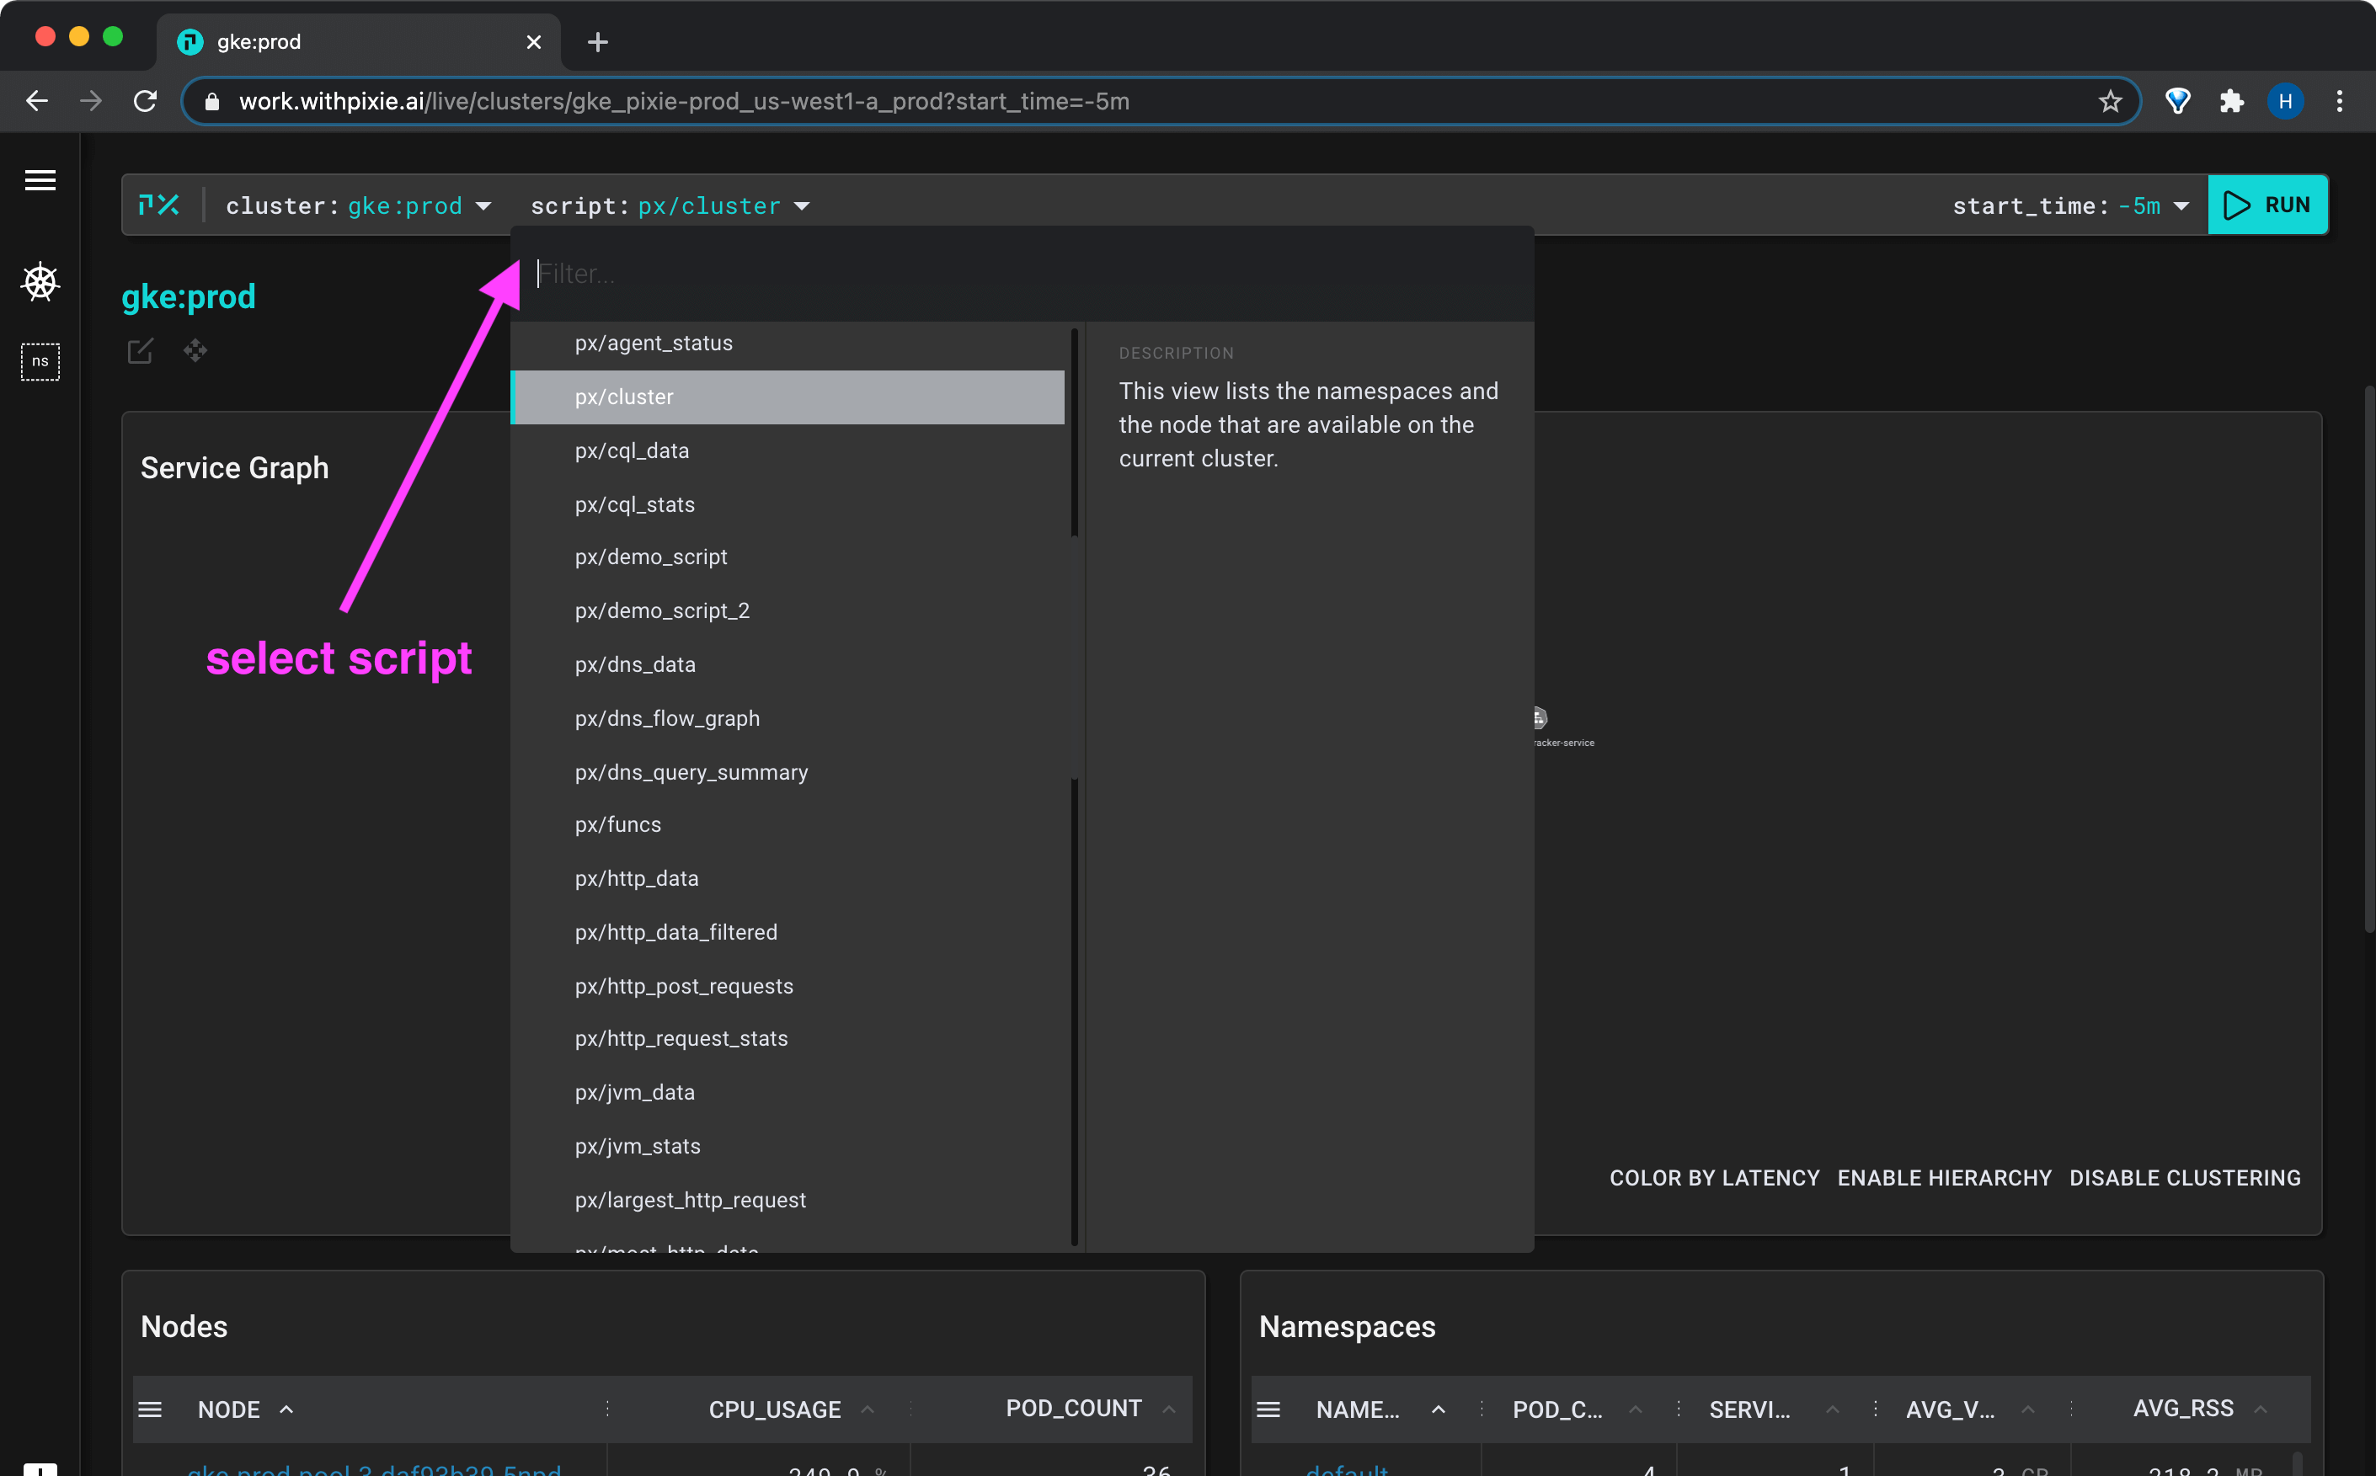Select px/http_data script from list
Screen dimensions: 2376x1476
(637, 878)
